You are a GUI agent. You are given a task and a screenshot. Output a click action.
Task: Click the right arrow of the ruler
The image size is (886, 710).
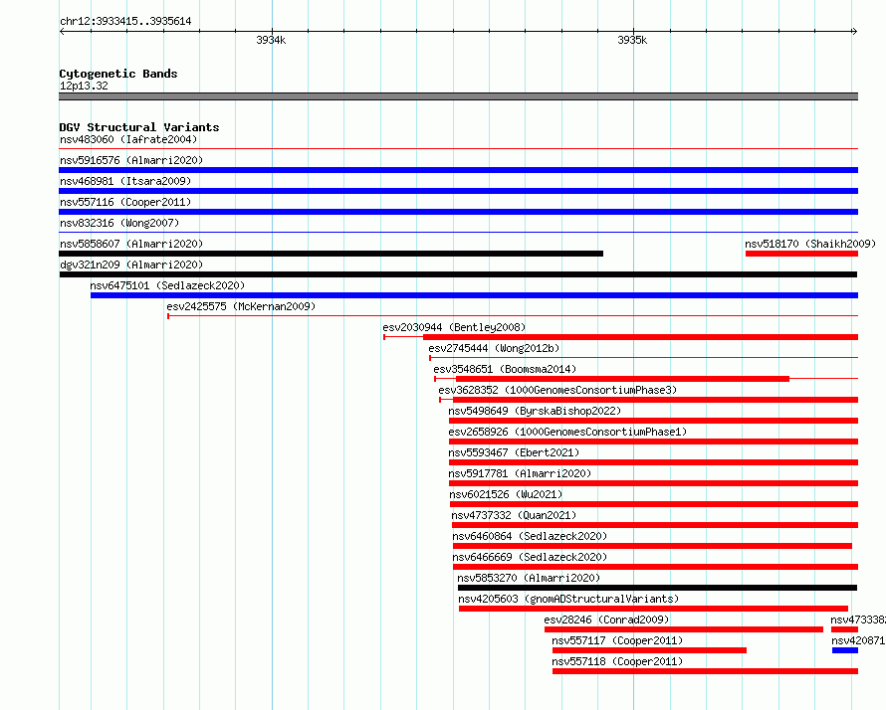854,32
